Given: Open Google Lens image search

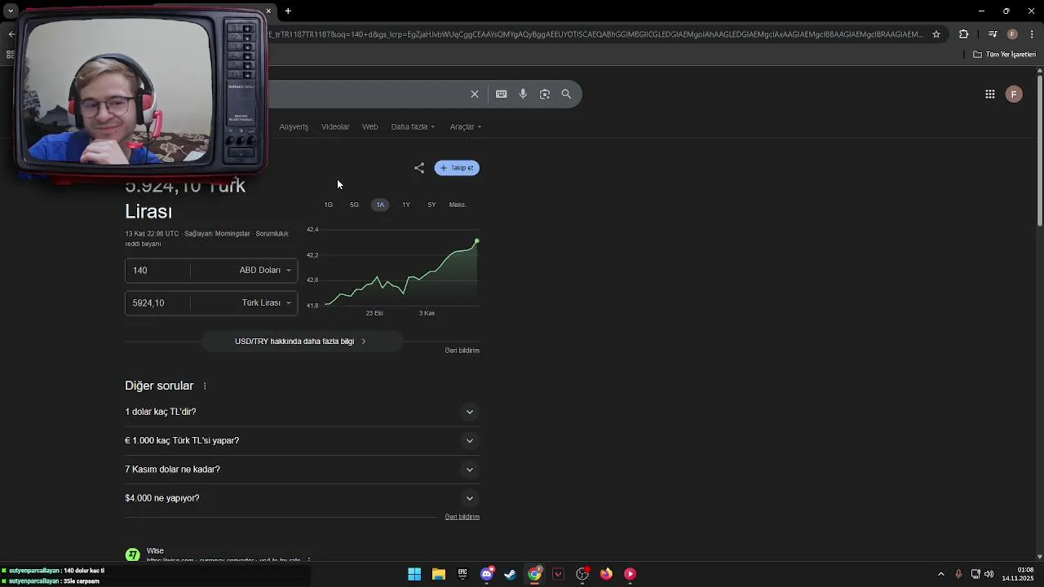Looking at the screenshot, I should pyautogui.click(x=545, y=94).
